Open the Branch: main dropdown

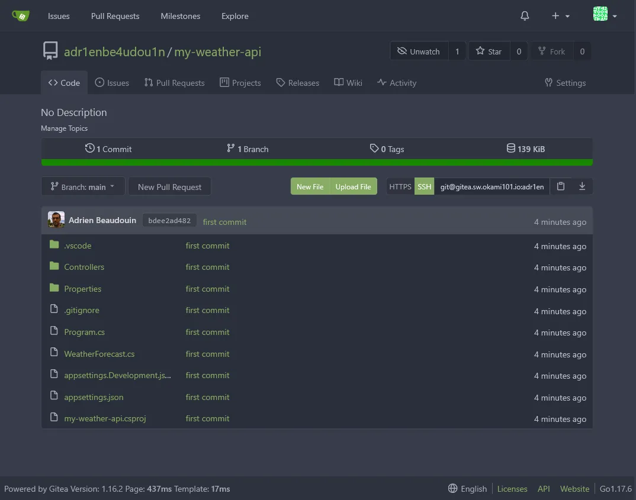[x=82, y=186]
